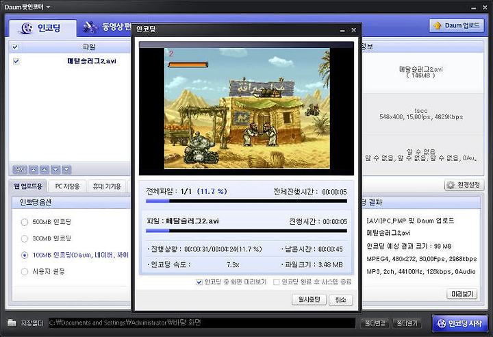Click the Daum 업로드 button
This screenshot has height=337, width=493.
456,25
